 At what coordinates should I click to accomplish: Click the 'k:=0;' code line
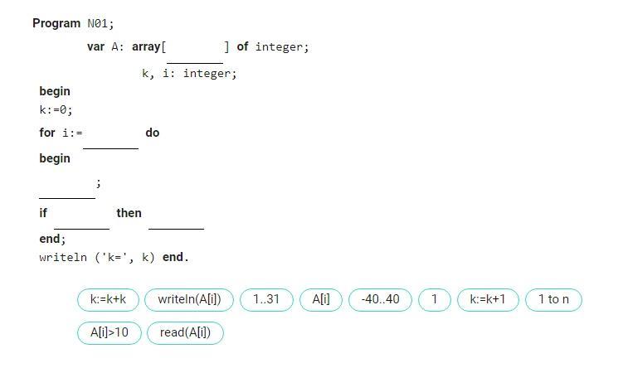point(56,110)
